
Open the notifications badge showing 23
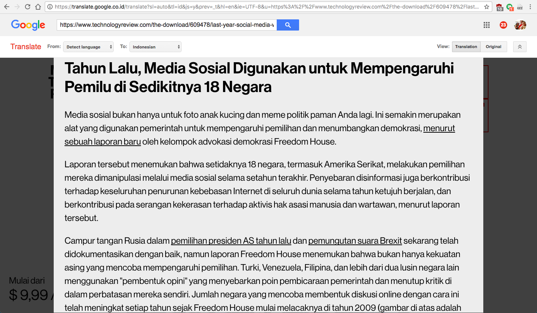pyautogui.click(x=503, y=25)
